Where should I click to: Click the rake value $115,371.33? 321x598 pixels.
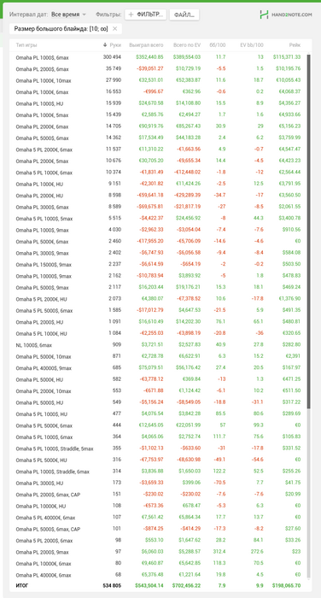(x=287, y=57)
